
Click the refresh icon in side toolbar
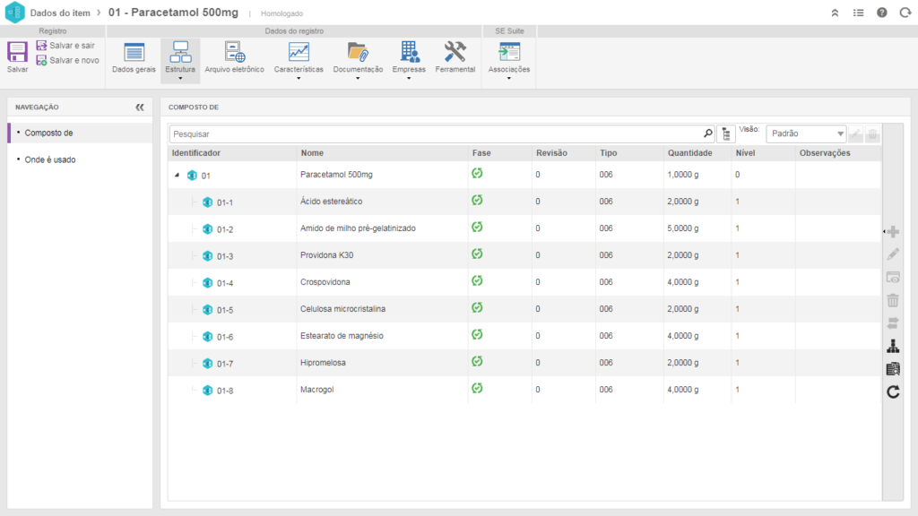point(893,391)
